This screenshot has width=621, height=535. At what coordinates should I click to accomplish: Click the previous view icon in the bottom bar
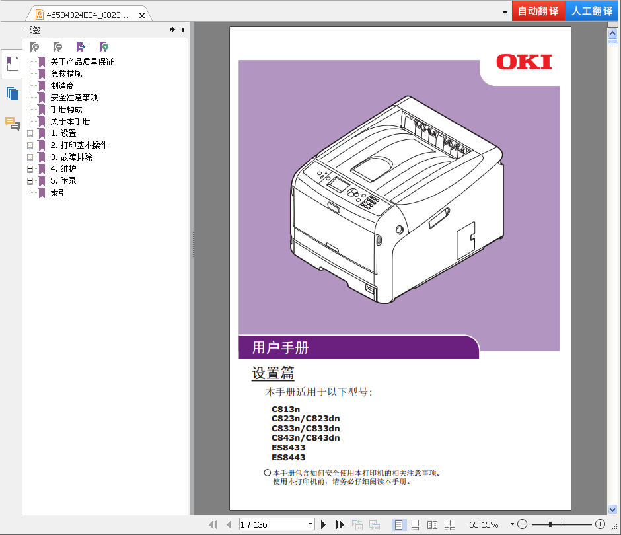click(357, 524)
